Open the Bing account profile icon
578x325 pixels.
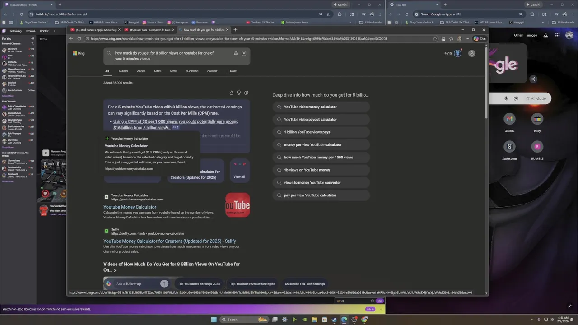click(x=472, y=53)
